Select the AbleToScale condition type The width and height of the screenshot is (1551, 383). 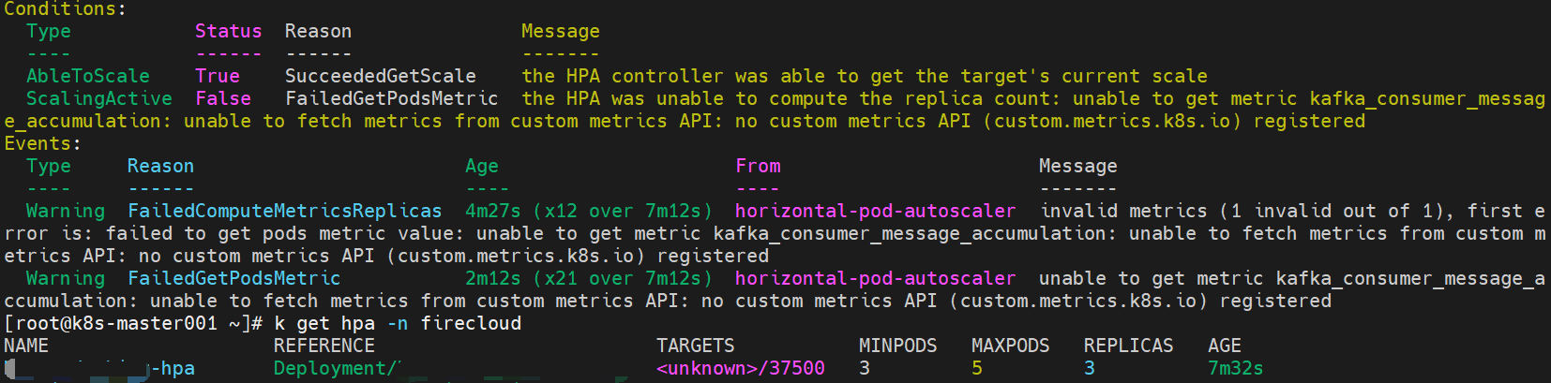tap(87, 76)
